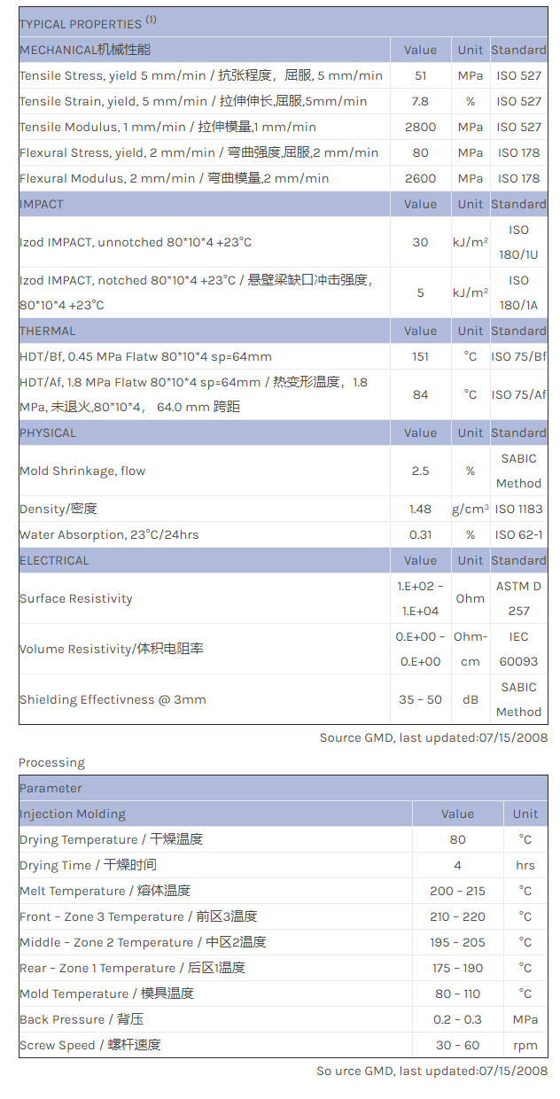
Task: Click the ISO 180/1A standard cell
Action: coord(518,292)
